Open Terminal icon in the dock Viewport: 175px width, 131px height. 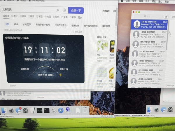point(46,110)
